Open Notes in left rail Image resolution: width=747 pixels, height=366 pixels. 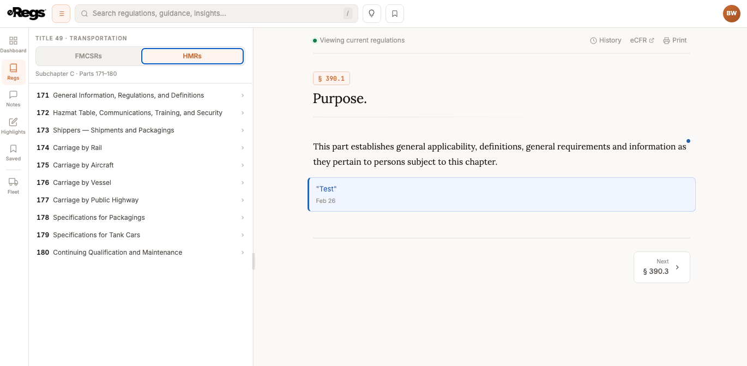[13, 99]
